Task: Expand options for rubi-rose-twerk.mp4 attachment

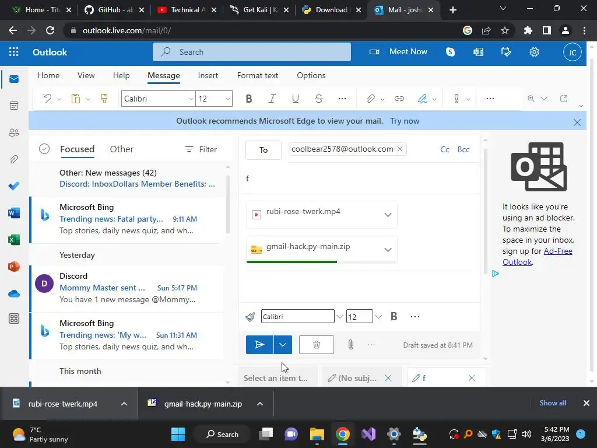Action: click(388, 215)
